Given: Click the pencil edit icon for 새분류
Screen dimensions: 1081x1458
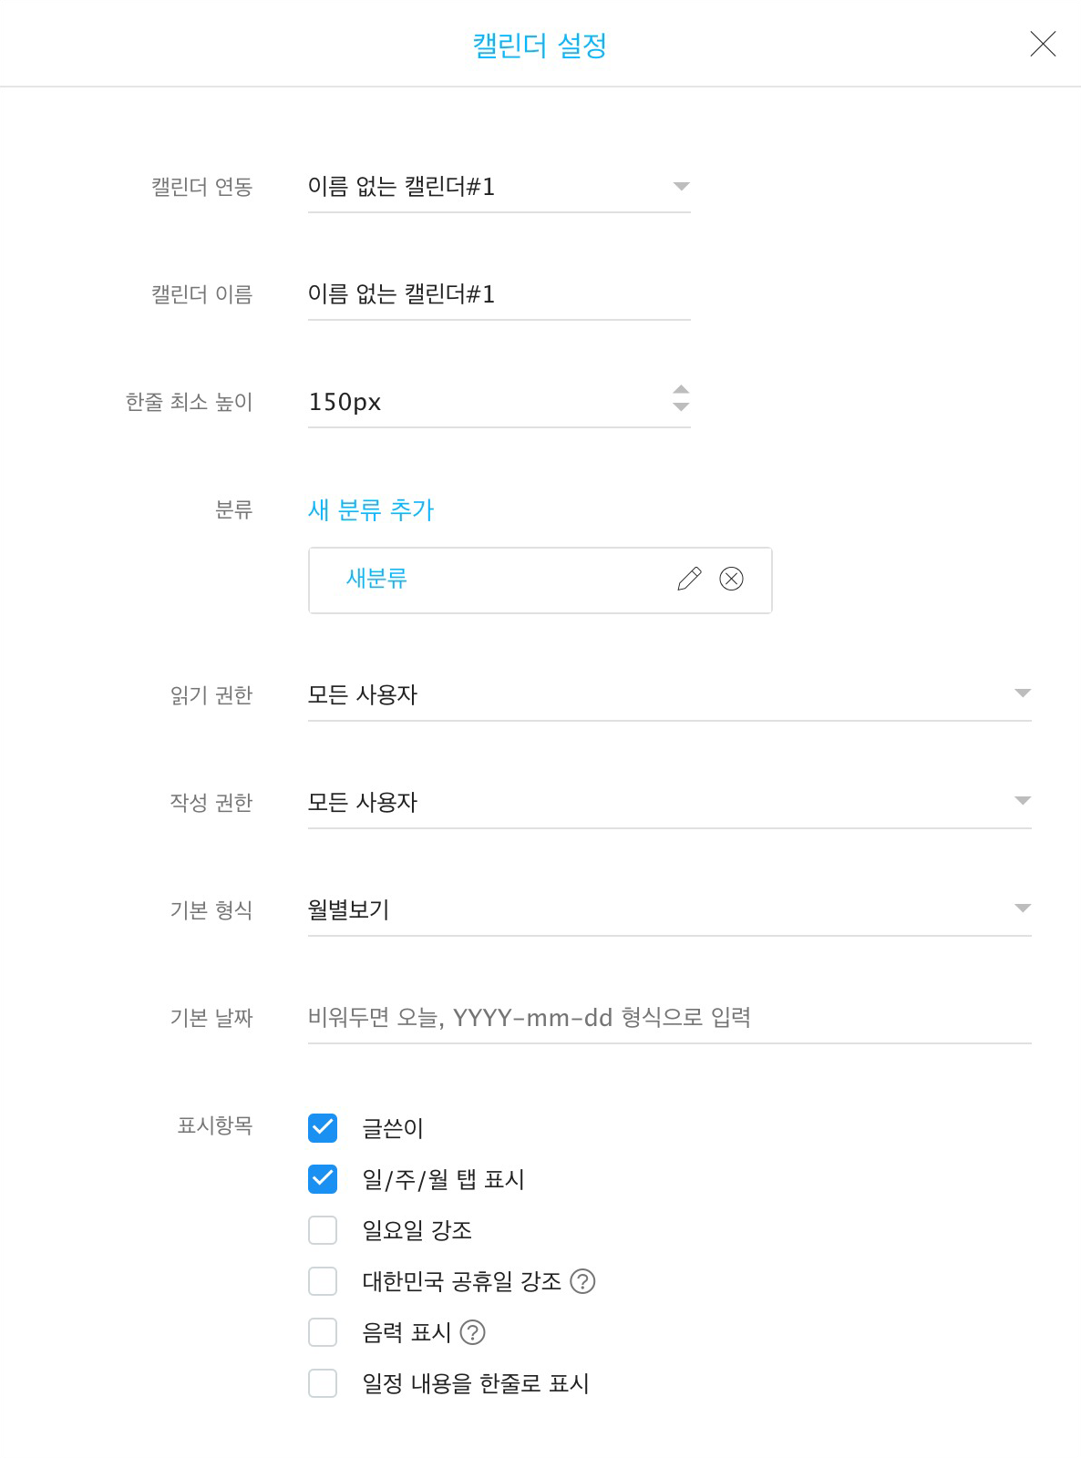Looking at the screenshot, I should coord(690,579).
